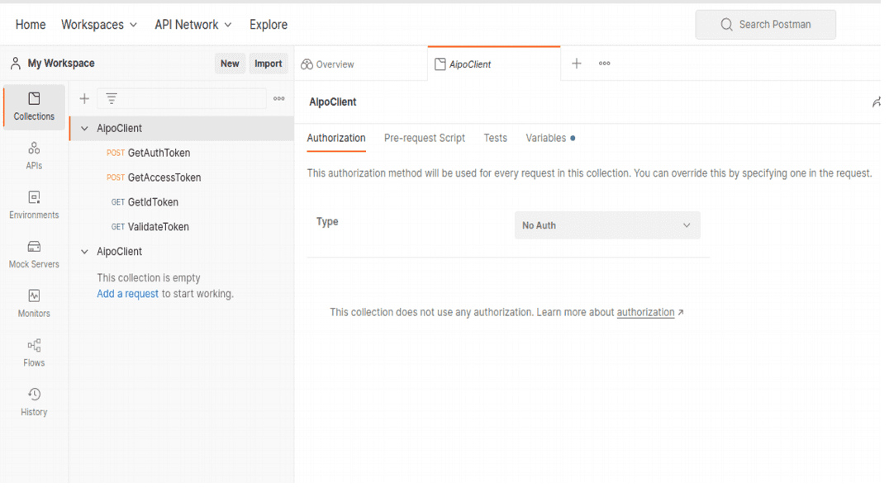The width and height of the screenshot is (889, 487).
Task: Open the Environments sidebar icon
Action: point(34,206)
